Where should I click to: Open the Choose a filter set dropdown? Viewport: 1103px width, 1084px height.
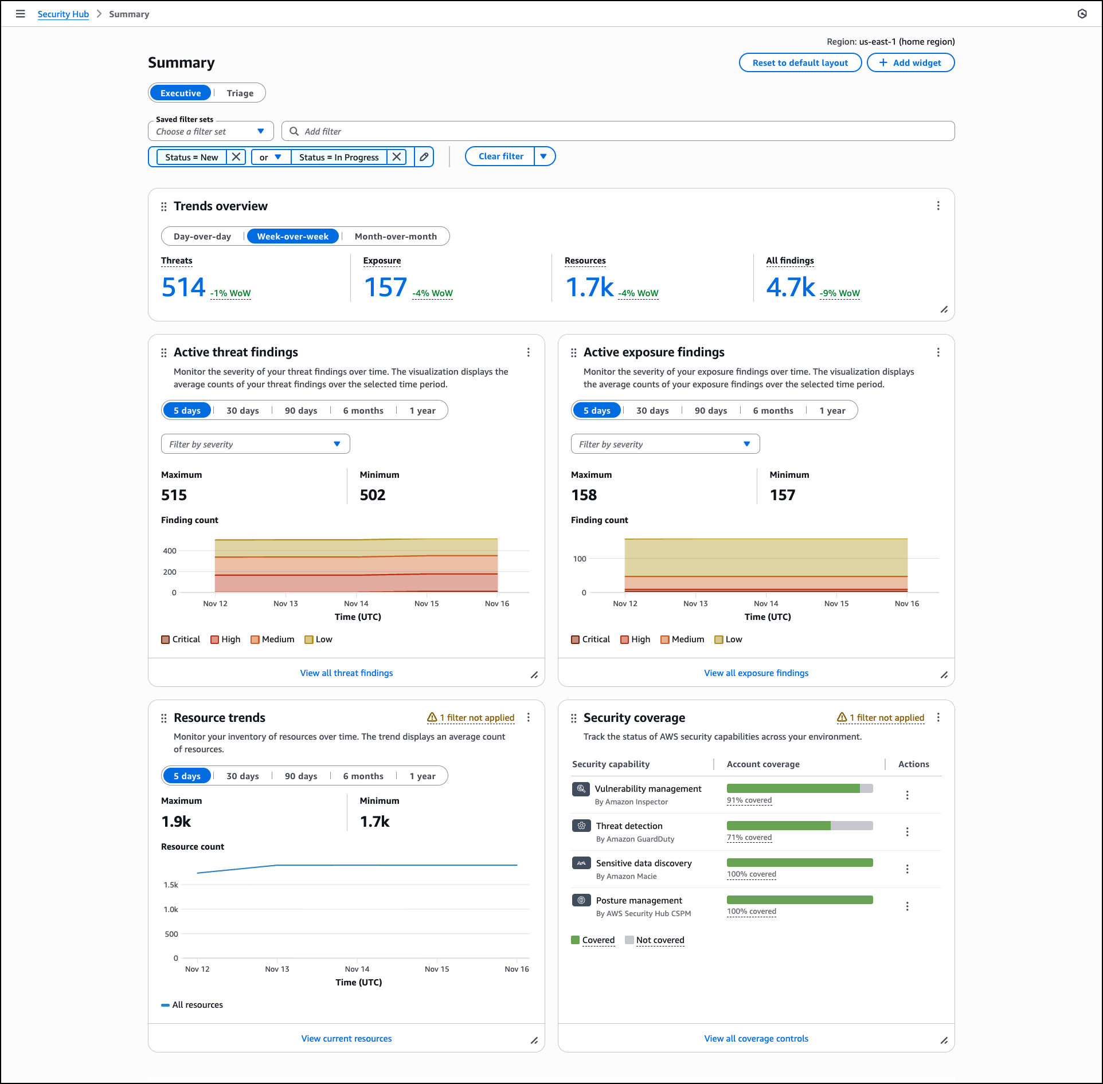pos(210,131)
